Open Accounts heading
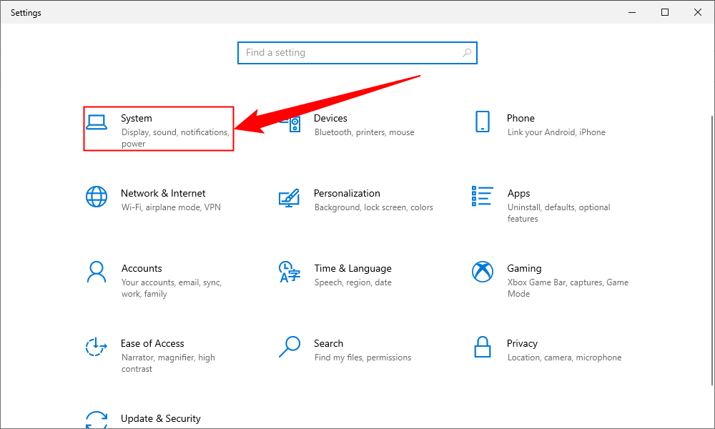715x429 pixels. (x=142, y=269)
